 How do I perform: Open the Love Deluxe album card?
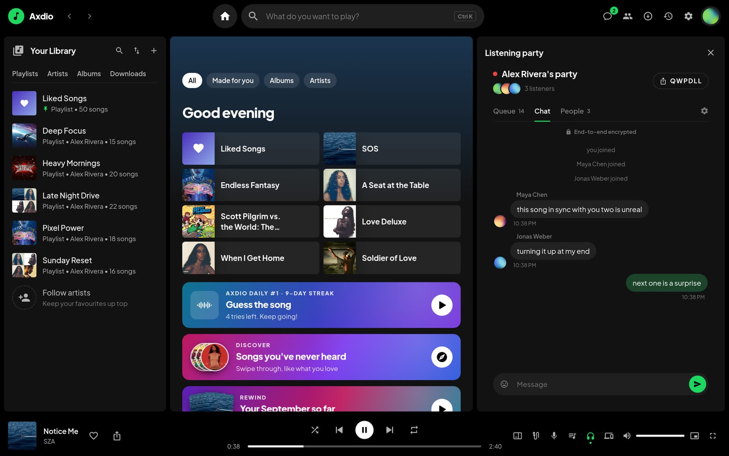click(392, 222)
